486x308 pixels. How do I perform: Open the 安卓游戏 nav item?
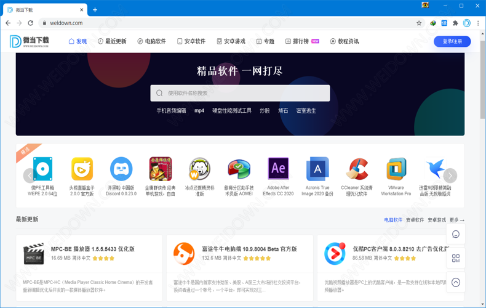click(x=231, y=41)
